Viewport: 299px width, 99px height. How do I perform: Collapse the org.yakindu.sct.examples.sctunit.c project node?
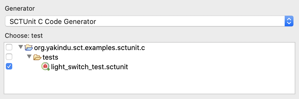click(21, 47)
